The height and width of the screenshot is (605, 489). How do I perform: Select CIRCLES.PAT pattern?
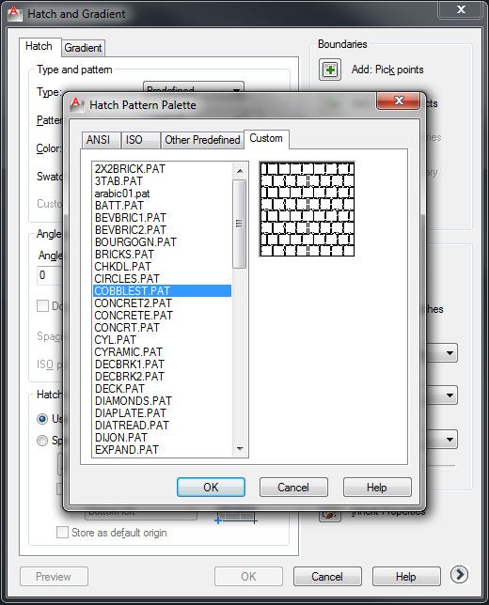click(x=163, y=279)
